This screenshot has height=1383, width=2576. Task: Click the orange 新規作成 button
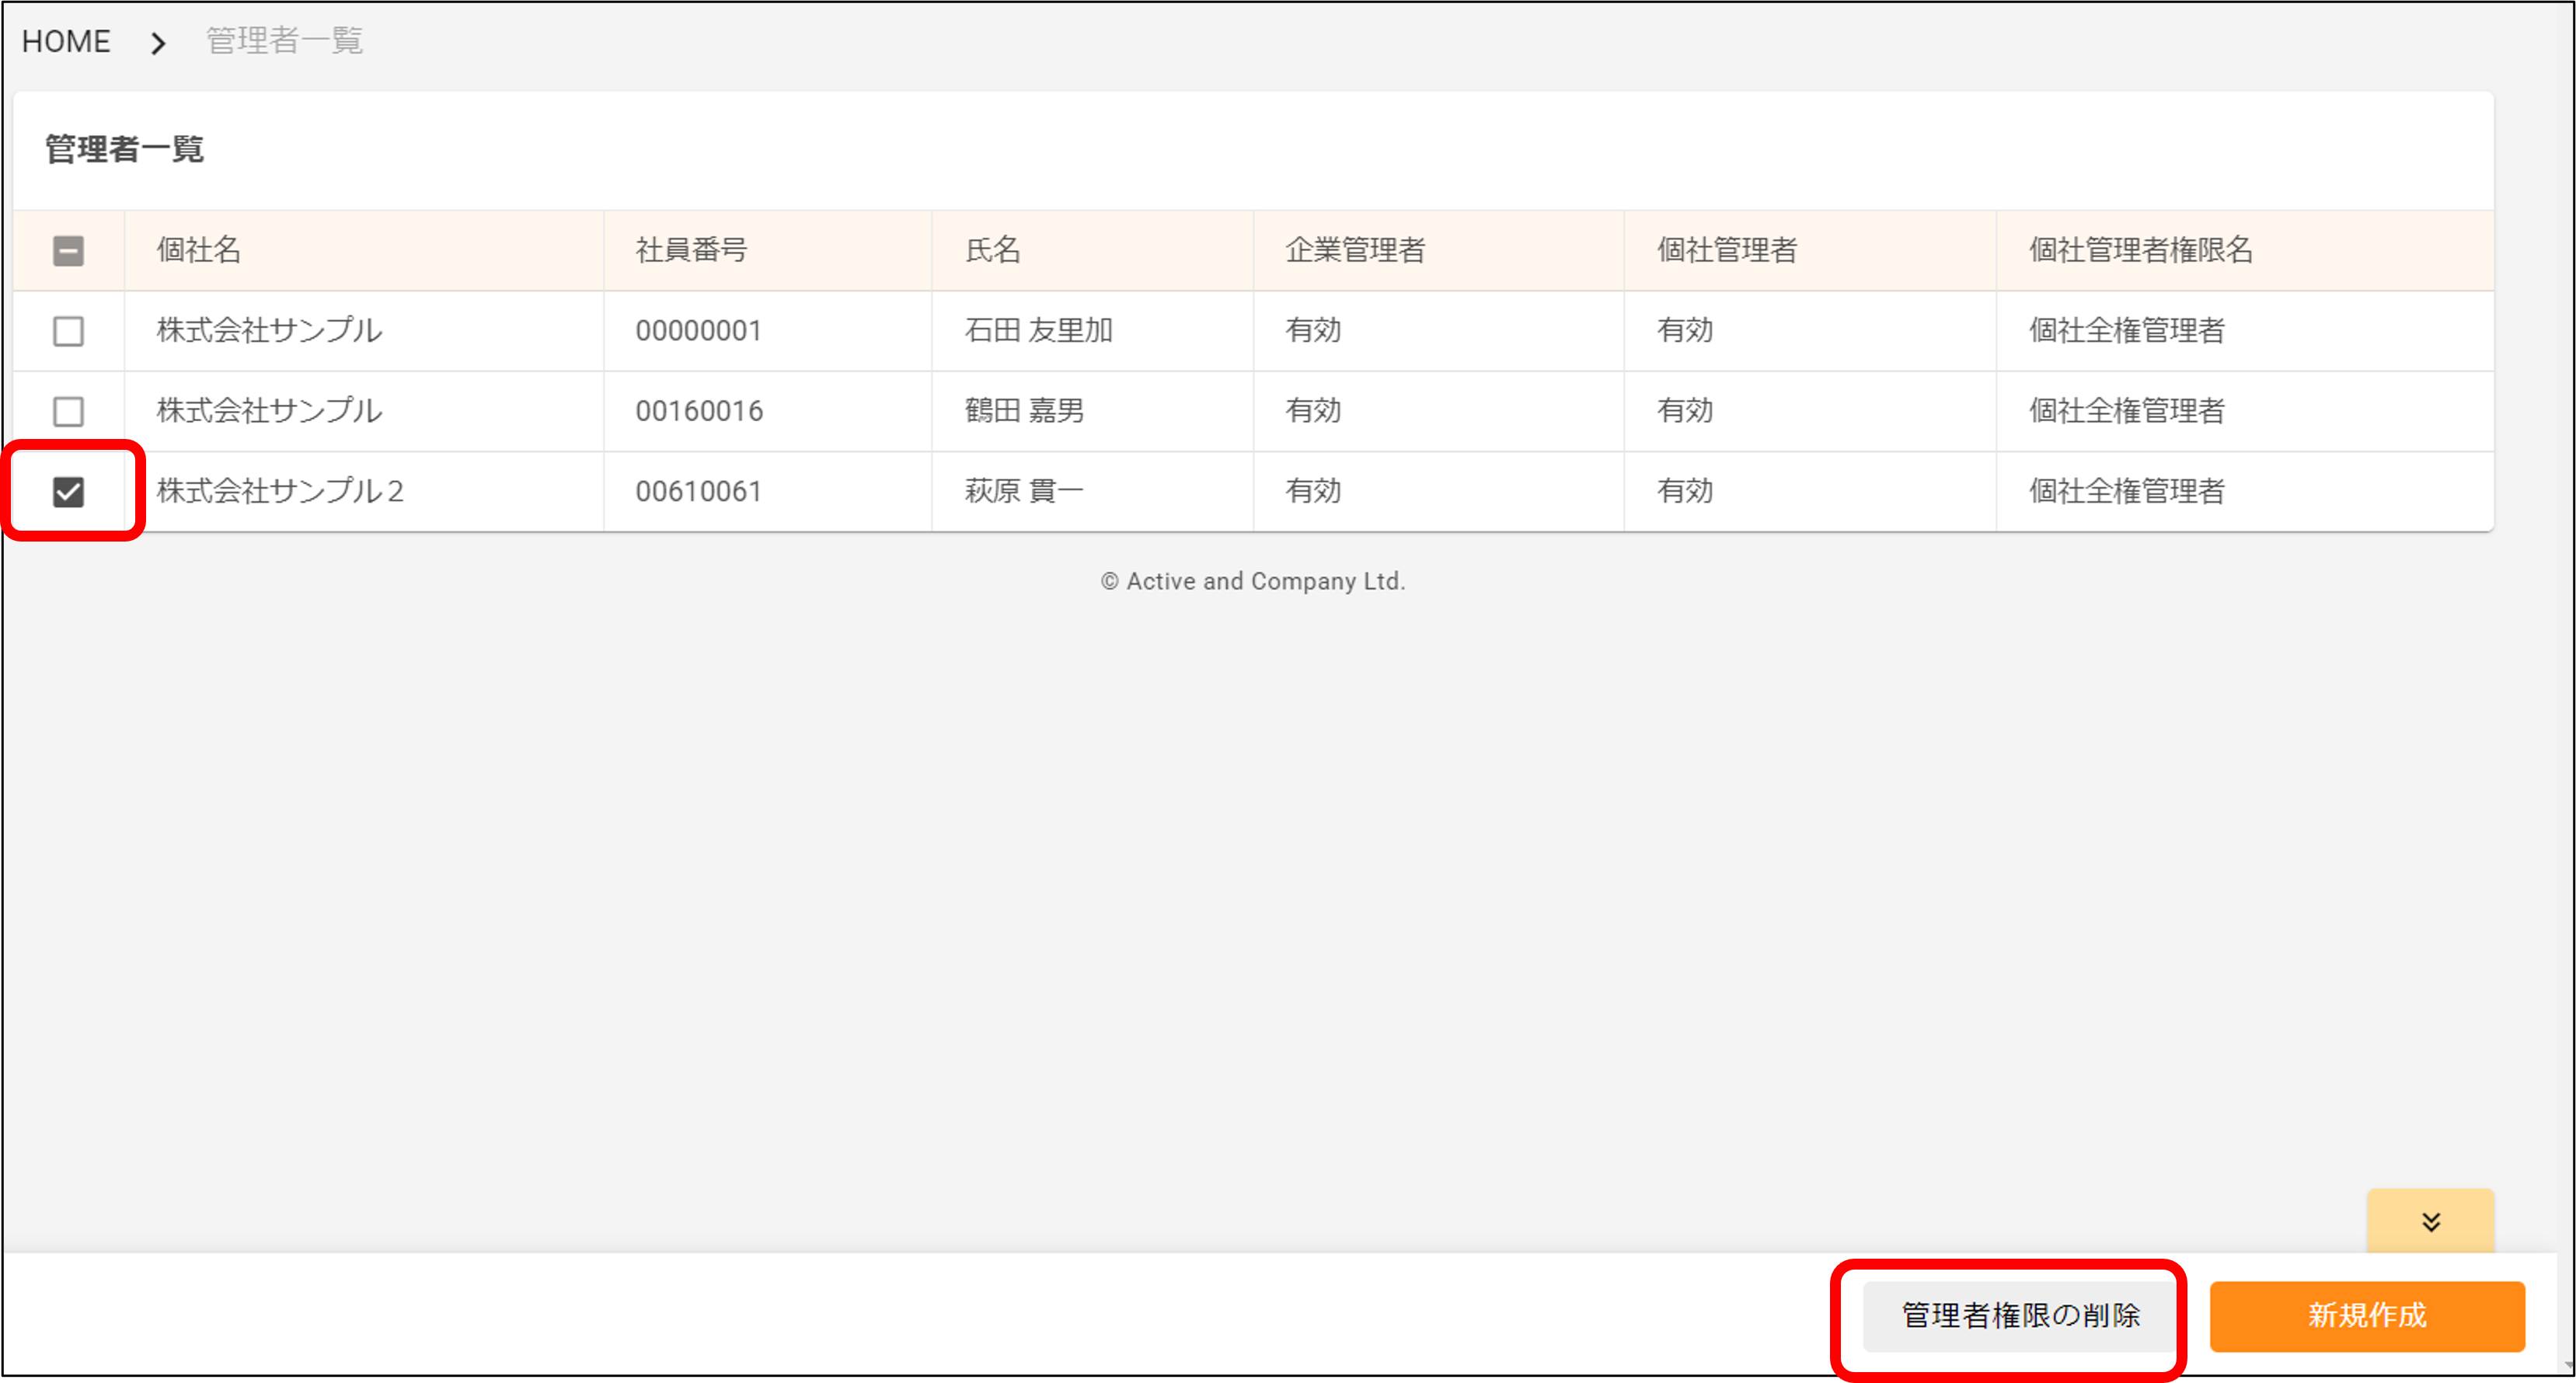tap(2366, 1315)
